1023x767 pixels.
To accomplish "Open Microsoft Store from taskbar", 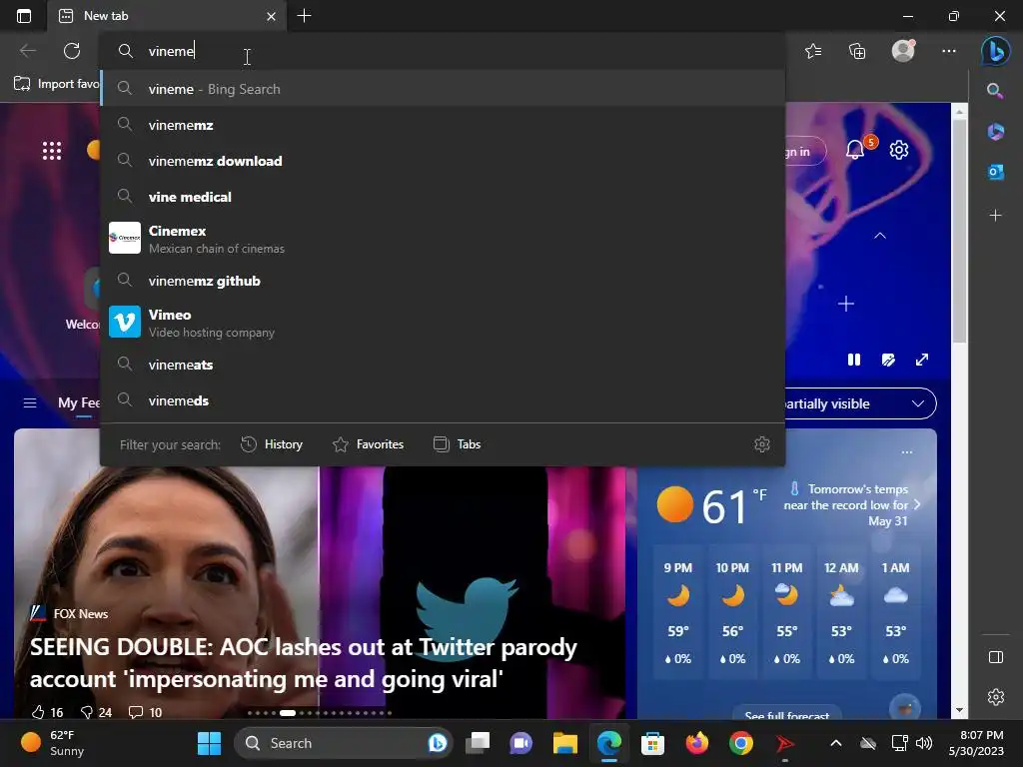I will click(x=652, y=743).
